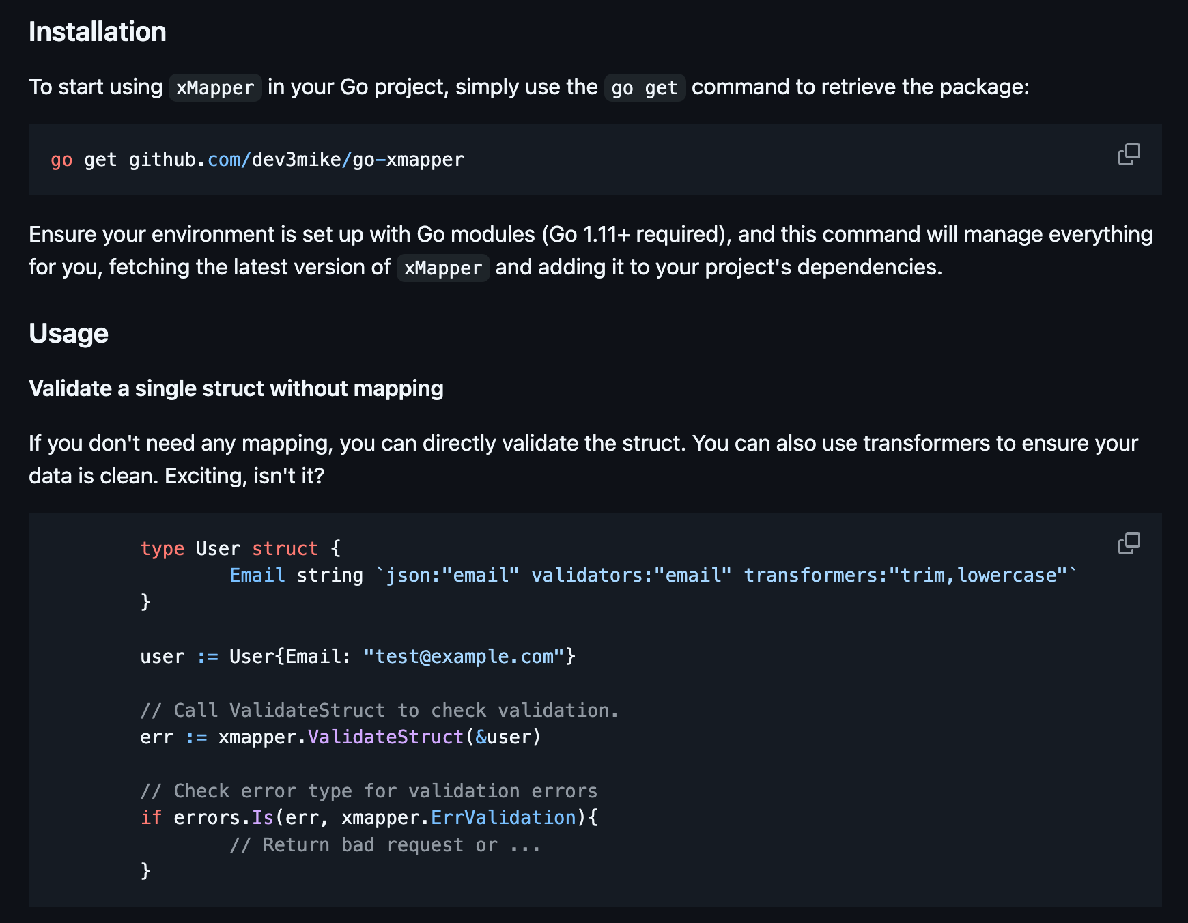The height and width of the screenshot is (923, 1188).
Task: Click the 'Return bad request or ...' comment
Action: pos(385,844)
